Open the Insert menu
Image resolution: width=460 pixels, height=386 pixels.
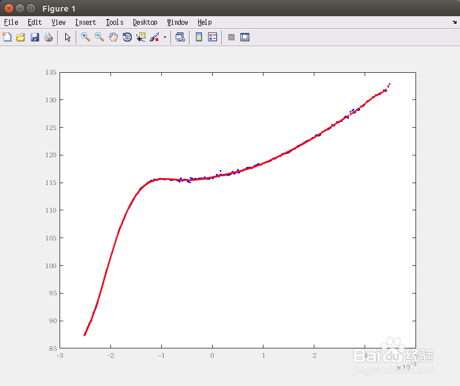(86, 23)
